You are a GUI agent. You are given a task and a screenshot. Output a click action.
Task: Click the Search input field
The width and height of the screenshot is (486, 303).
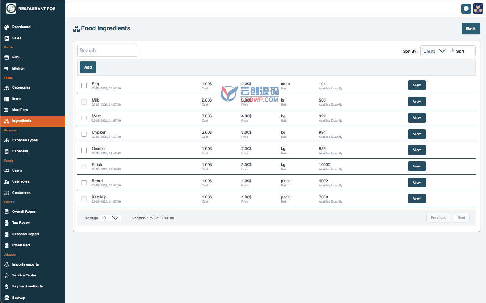point(107,51)
